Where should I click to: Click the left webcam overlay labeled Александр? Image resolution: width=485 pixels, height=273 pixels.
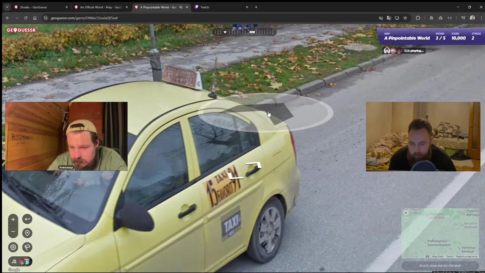(x=67, y=136)
